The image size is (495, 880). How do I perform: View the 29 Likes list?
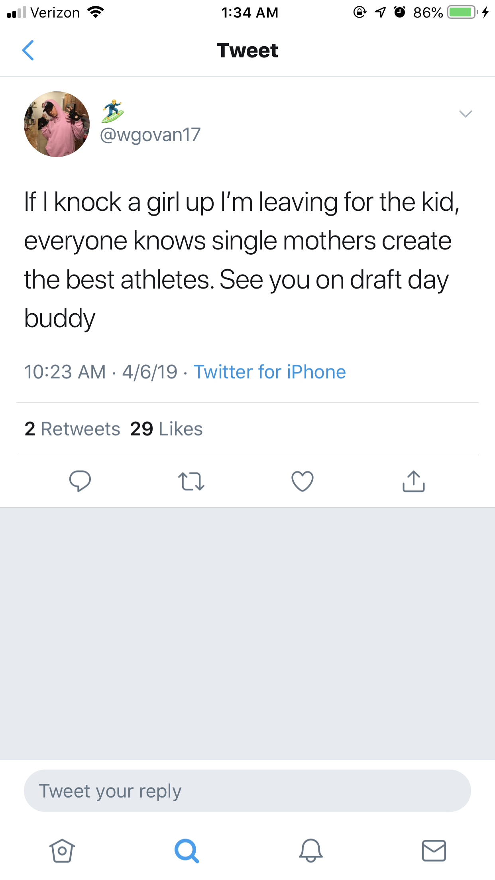coord(166,429)
